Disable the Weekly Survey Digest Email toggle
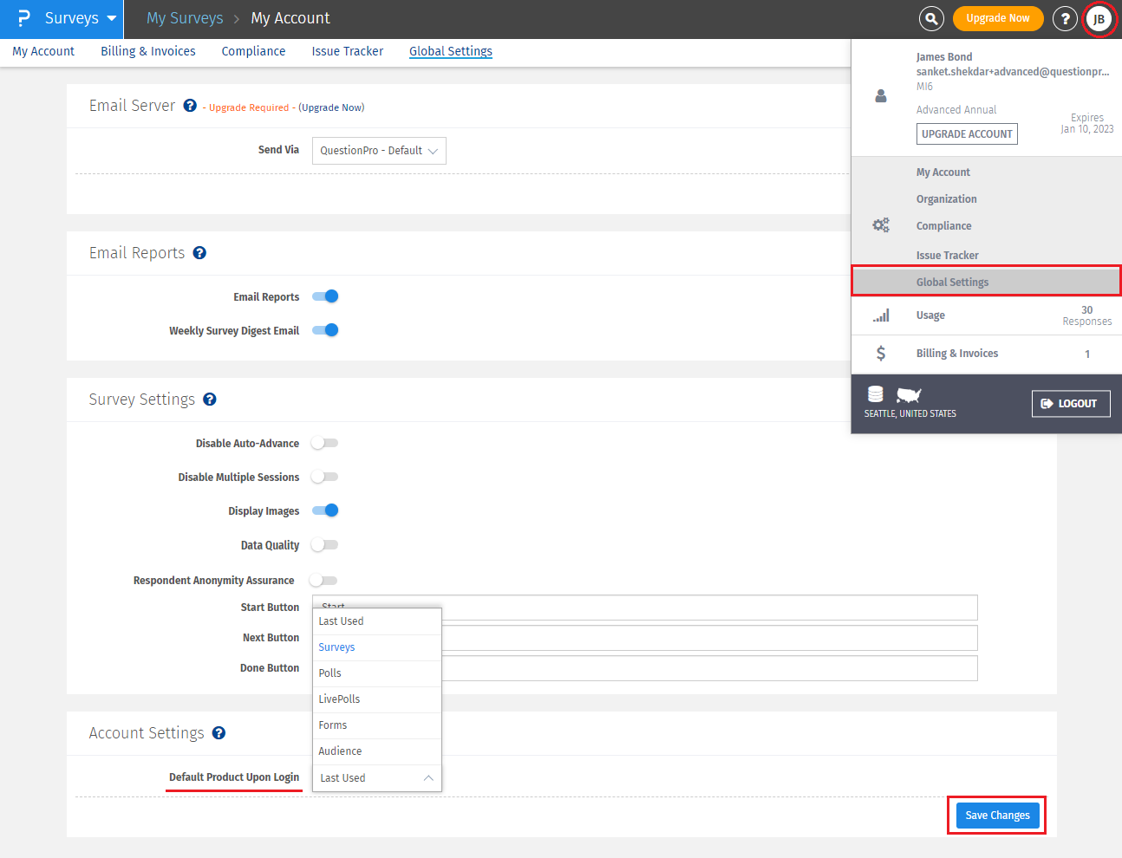Image resolution: width=1122 pixels, height=858 pixels. pos(325,330)
